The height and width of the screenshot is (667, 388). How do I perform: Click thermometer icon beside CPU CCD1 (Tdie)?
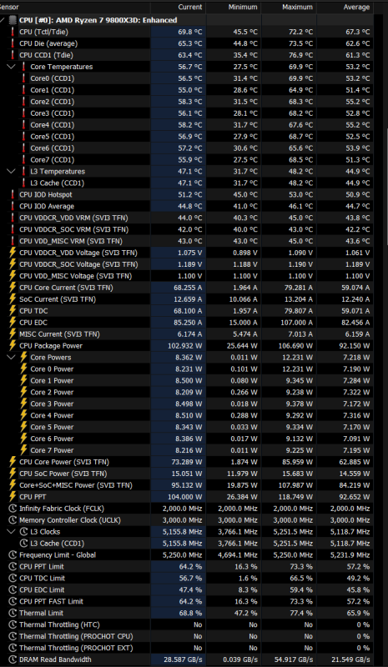click(x=13, y=55)
